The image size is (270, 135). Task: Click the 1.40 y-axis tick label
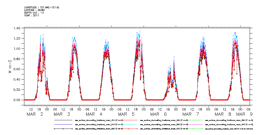(17, 28)
